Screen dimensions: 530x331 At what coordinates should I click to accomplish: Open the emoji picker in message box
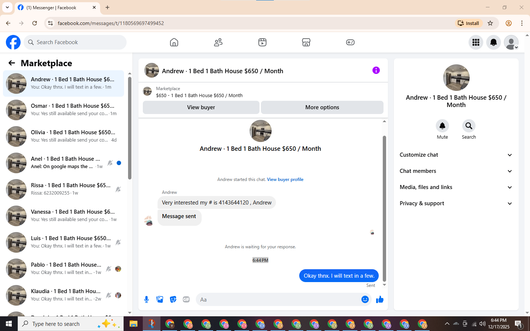coord(365,299)
